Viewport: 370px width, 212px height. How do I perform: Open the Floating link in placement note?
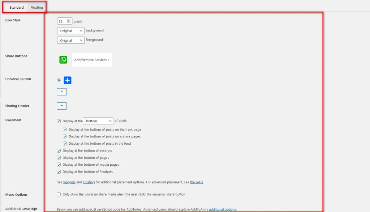(89, 182)
